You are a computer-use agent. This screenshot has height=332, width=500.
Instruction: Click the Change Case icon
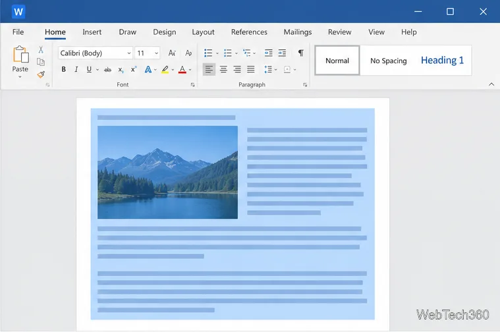[x=172, y=53]
